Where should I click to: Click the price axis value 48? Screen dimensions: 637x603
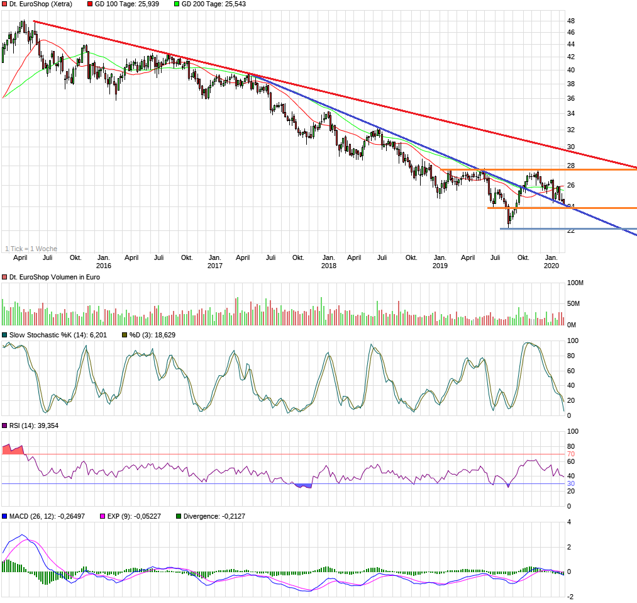click(x=571, y=21)
